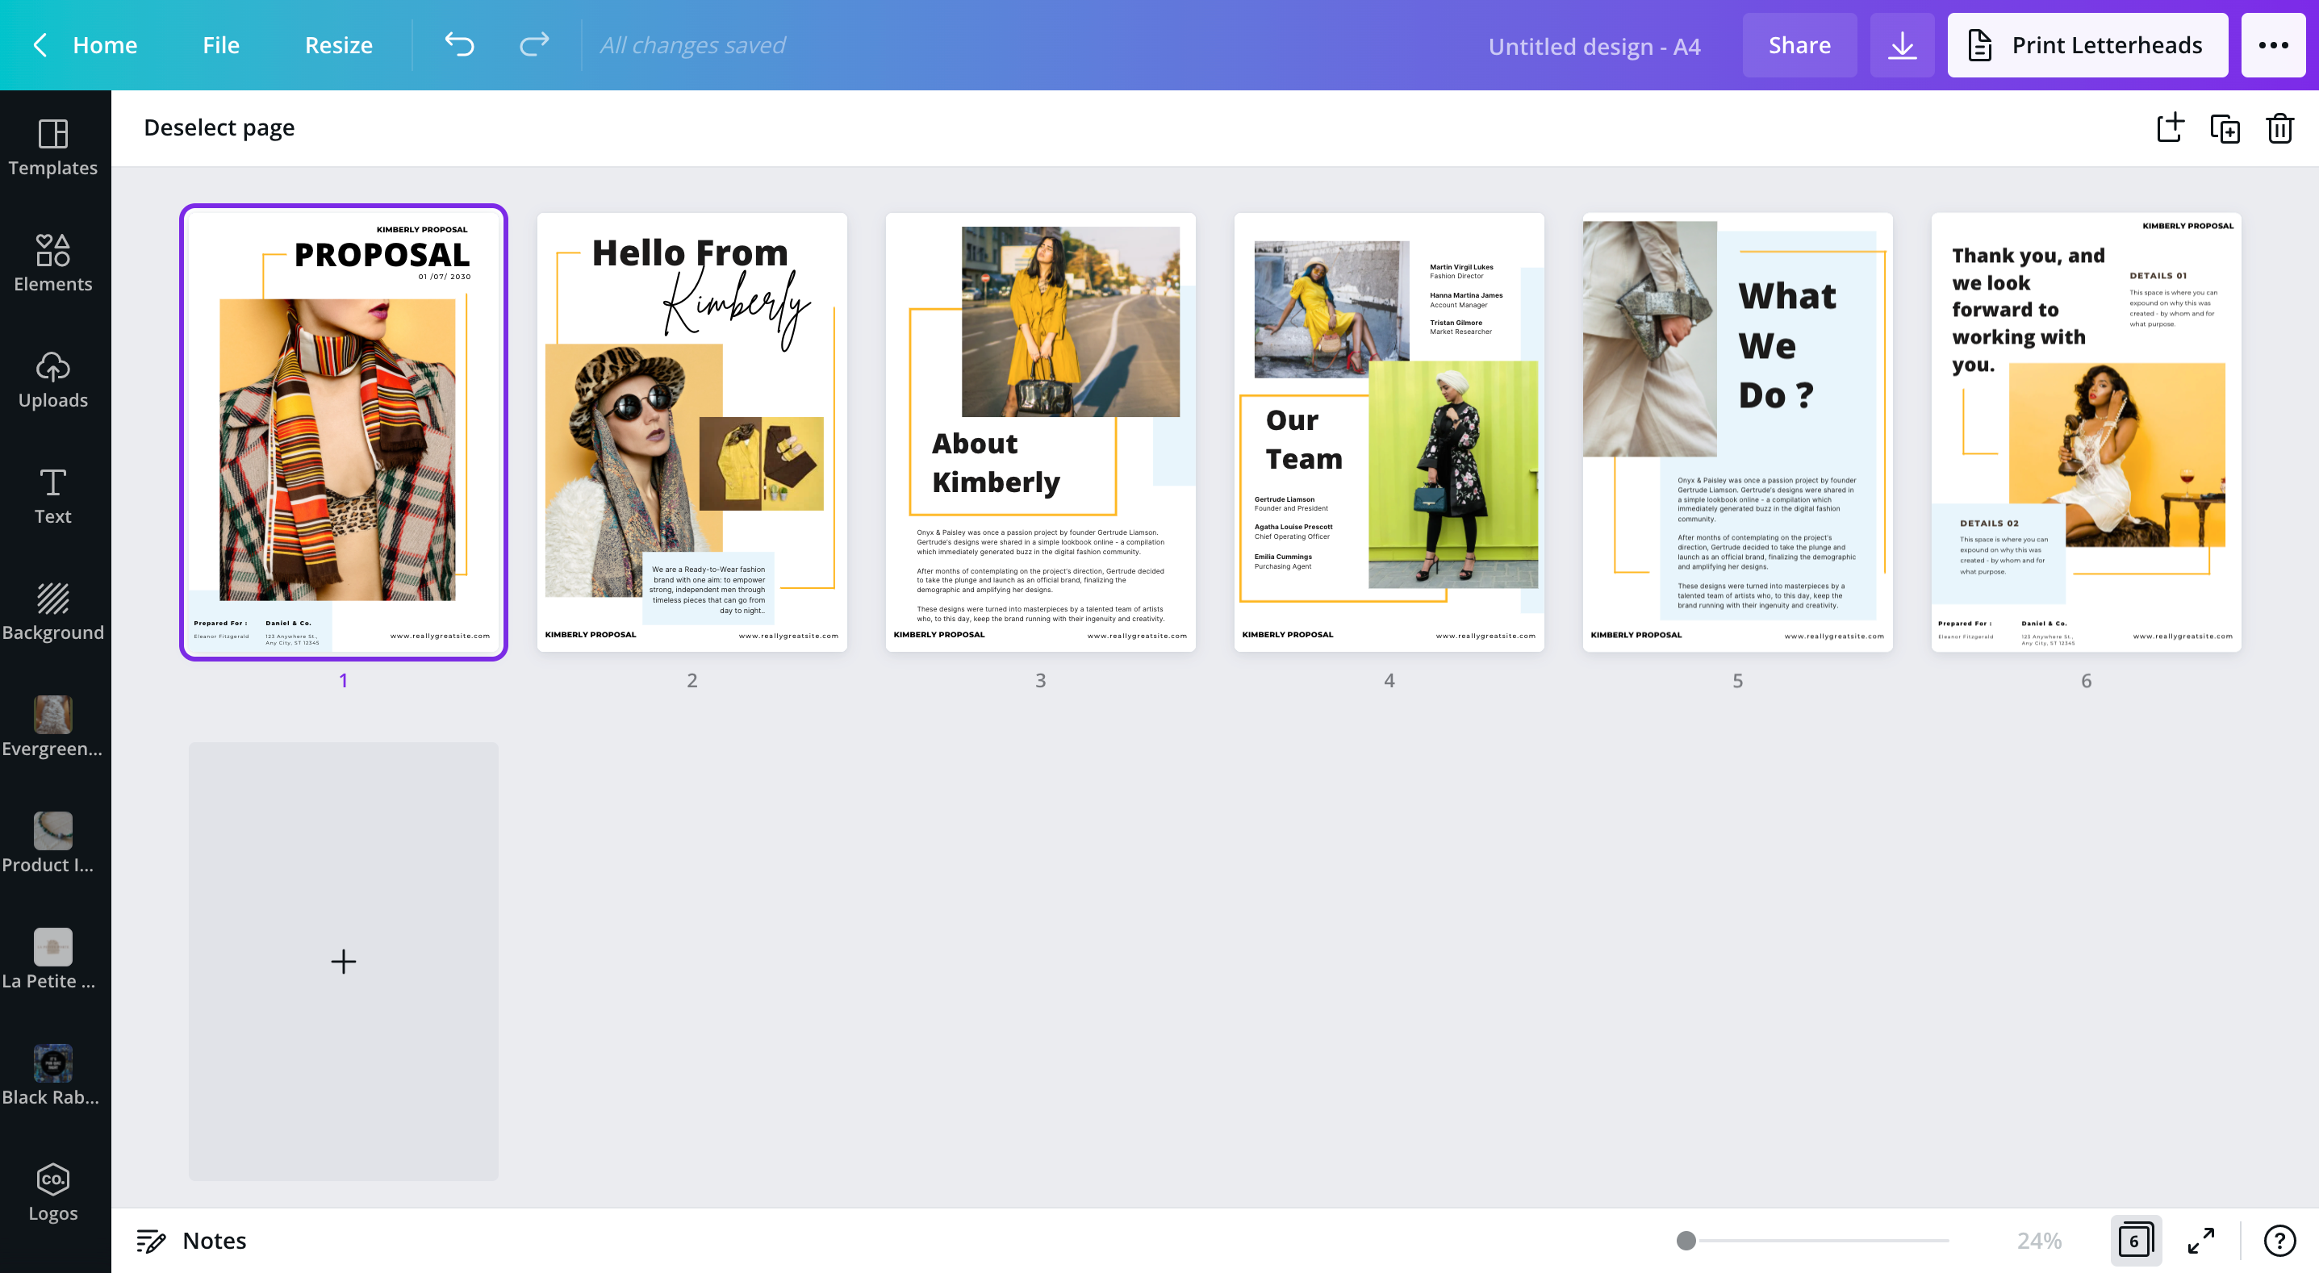Open the Uploads panel
This screenshot has width=2319, height=1273.
(53, 381)
